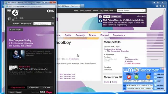Screen dimensions: 168x94
Task: Click the browser Favorites star icon
Action: (160, 6)
